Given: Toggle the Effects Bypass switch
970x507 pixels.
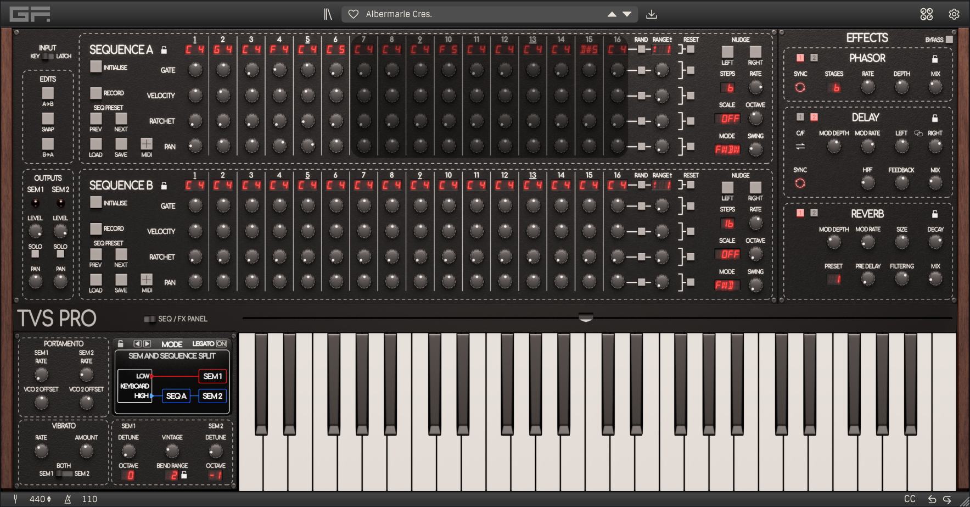Looking at the screenshot, I should click(x=949, y=40).
